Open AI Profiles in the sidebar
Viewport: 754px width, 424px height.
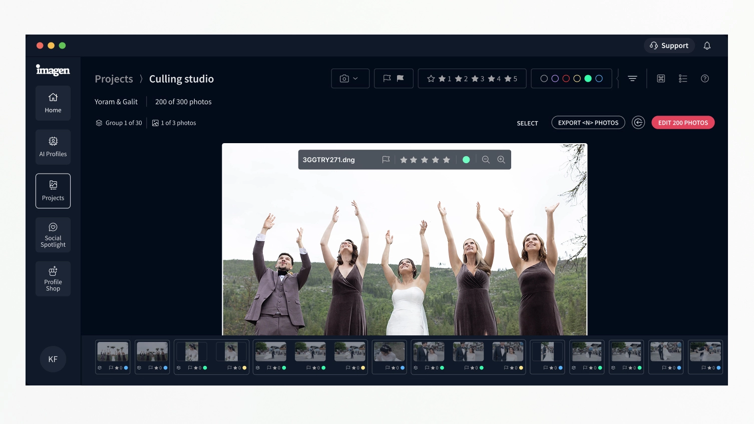[x=53, y=147]
